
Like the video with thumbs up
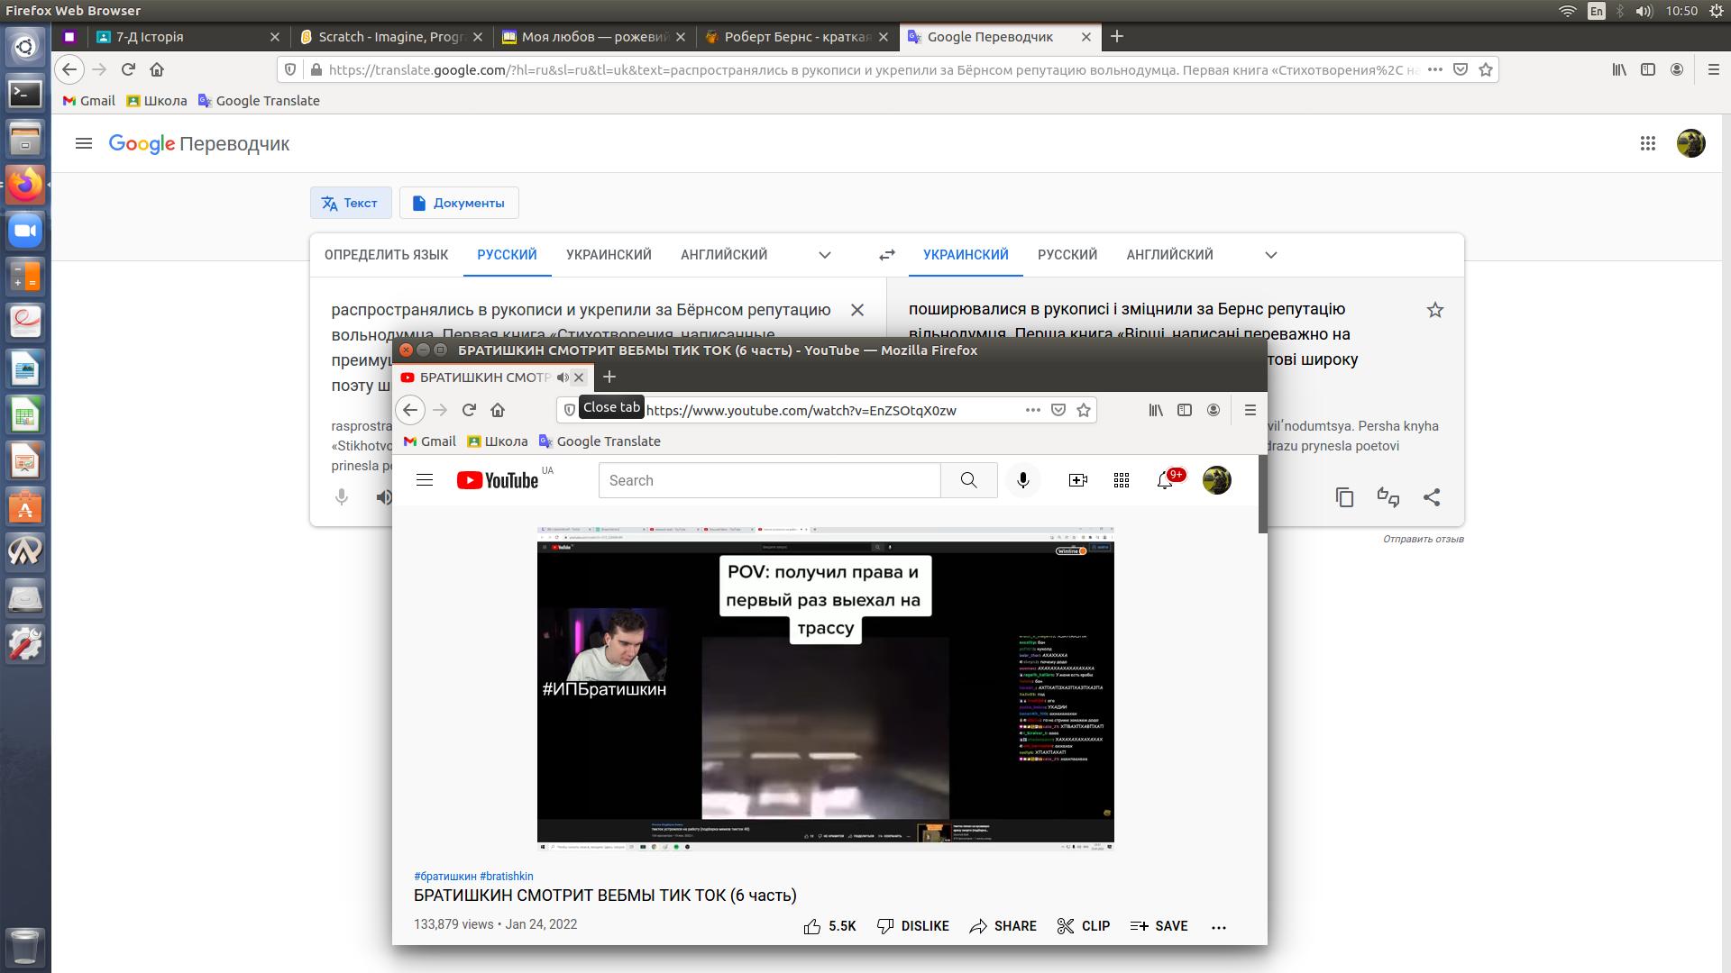(812, 926)
